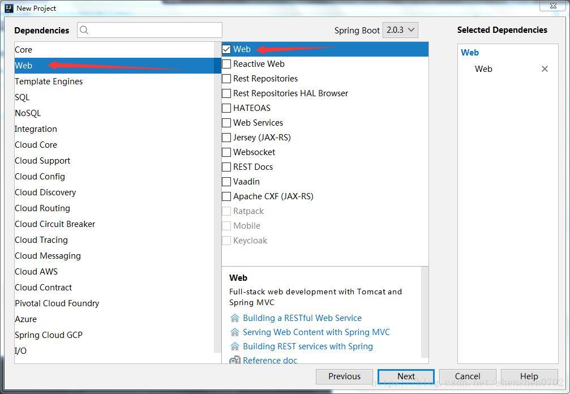Click the categories list scrollbar
Image resolution: width=570 pixels, height=394 pixels.
click(x=218, y=198)
